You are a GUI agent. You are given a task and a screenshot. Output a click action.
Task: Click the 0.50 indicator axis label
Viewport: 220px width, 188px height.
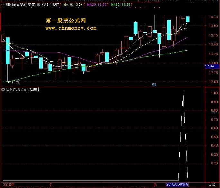click(x=215, y=137)
